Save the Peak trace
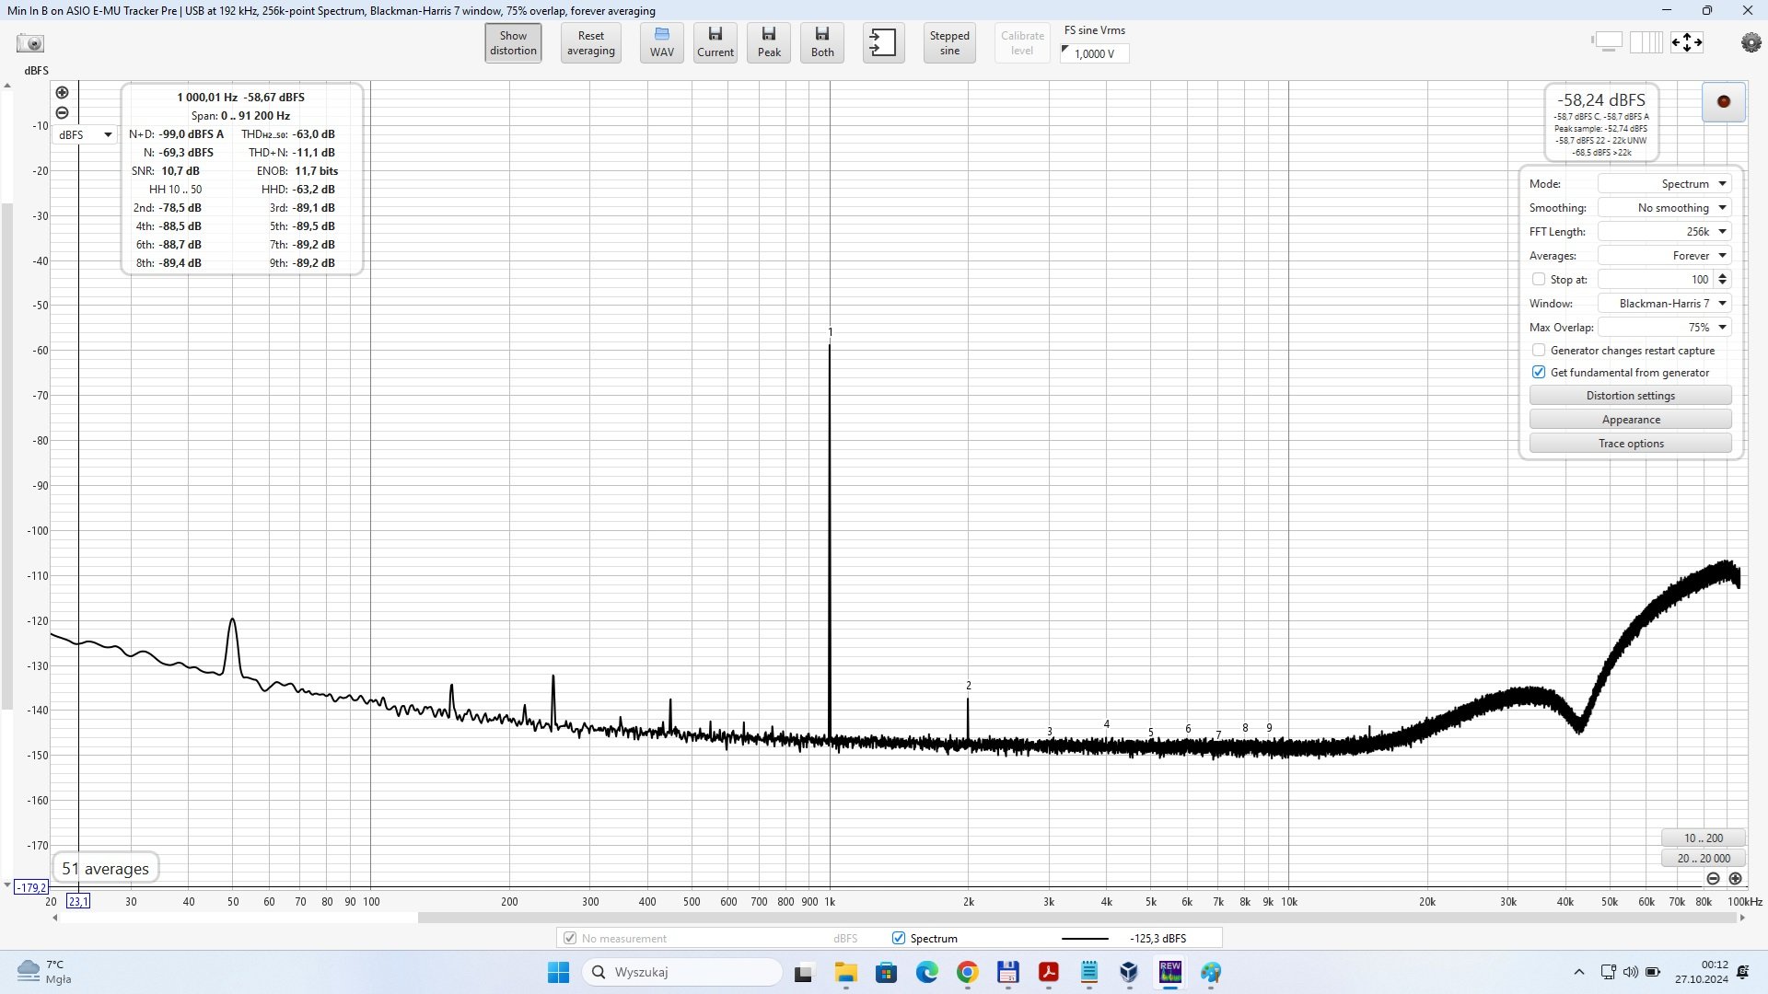Screen dimensions: 1768x994 click(x=769, y=43)
